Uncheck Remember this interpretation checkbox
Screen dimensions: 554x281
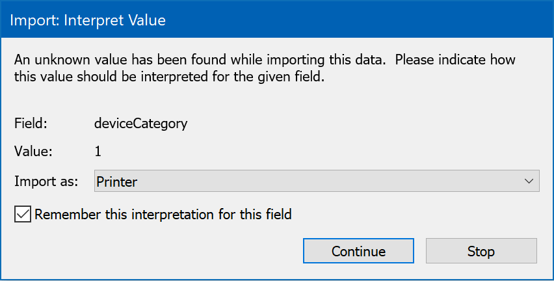pos(23,214)
